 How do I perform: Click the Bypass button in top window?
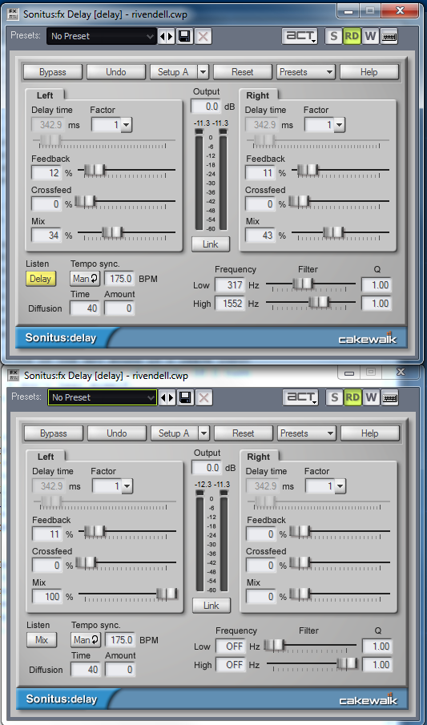(x=53, y=72)
